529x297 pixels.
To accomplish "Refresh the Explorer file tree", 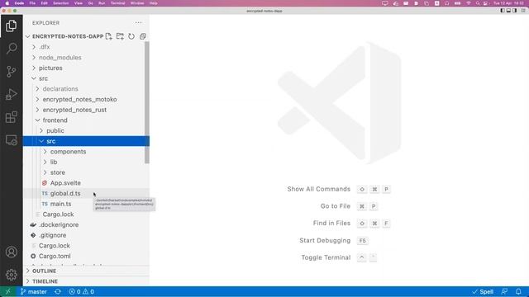I will pyautogui.click(x=131, y=36).
